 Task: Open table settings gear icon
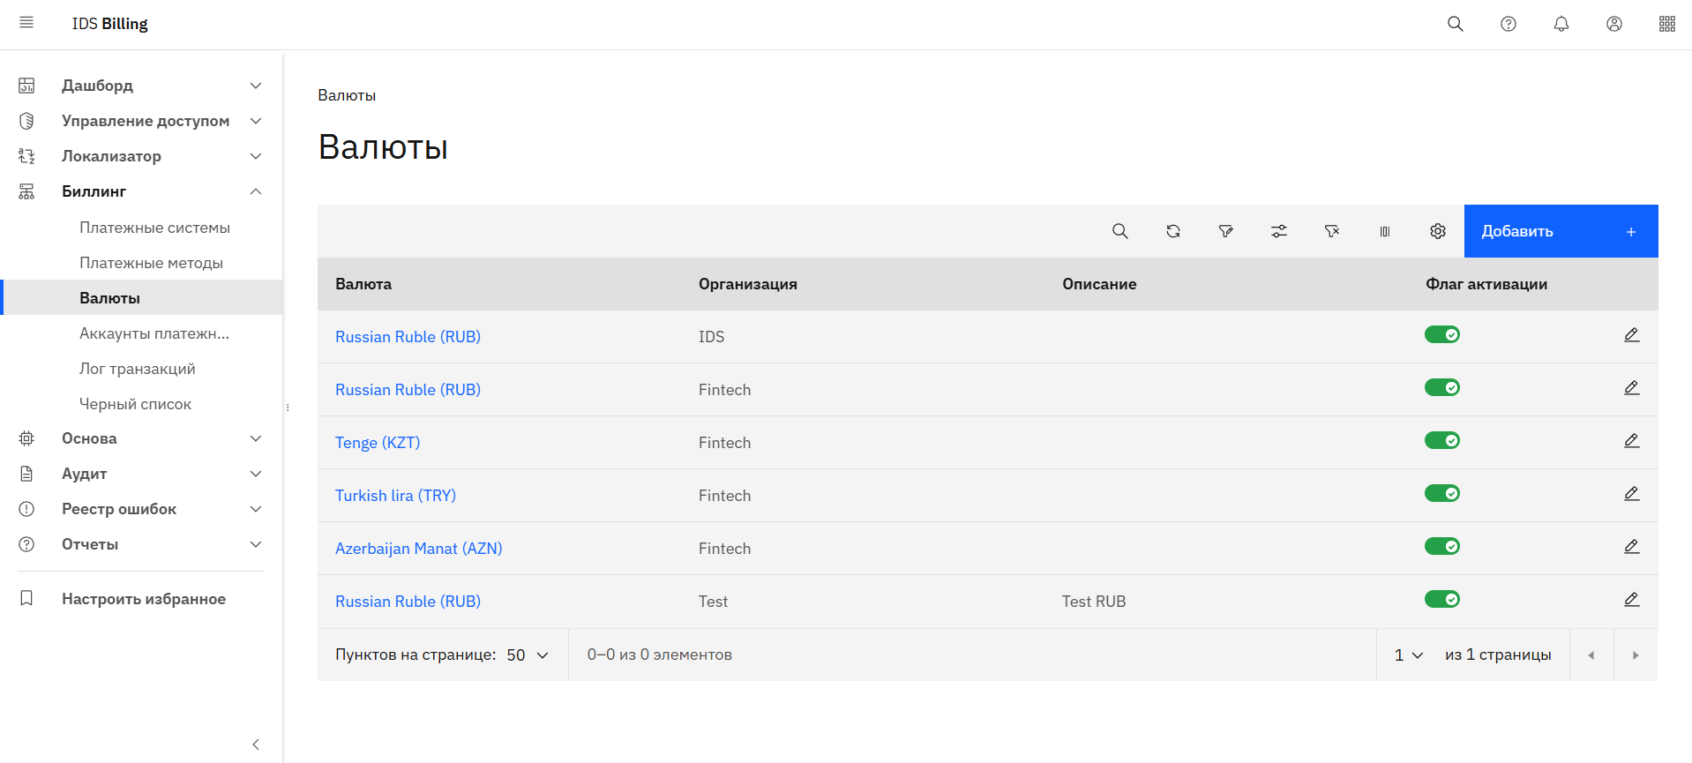(1437, 231)
